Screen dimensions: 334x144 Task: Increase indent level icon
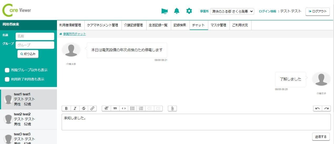(158, 109)
